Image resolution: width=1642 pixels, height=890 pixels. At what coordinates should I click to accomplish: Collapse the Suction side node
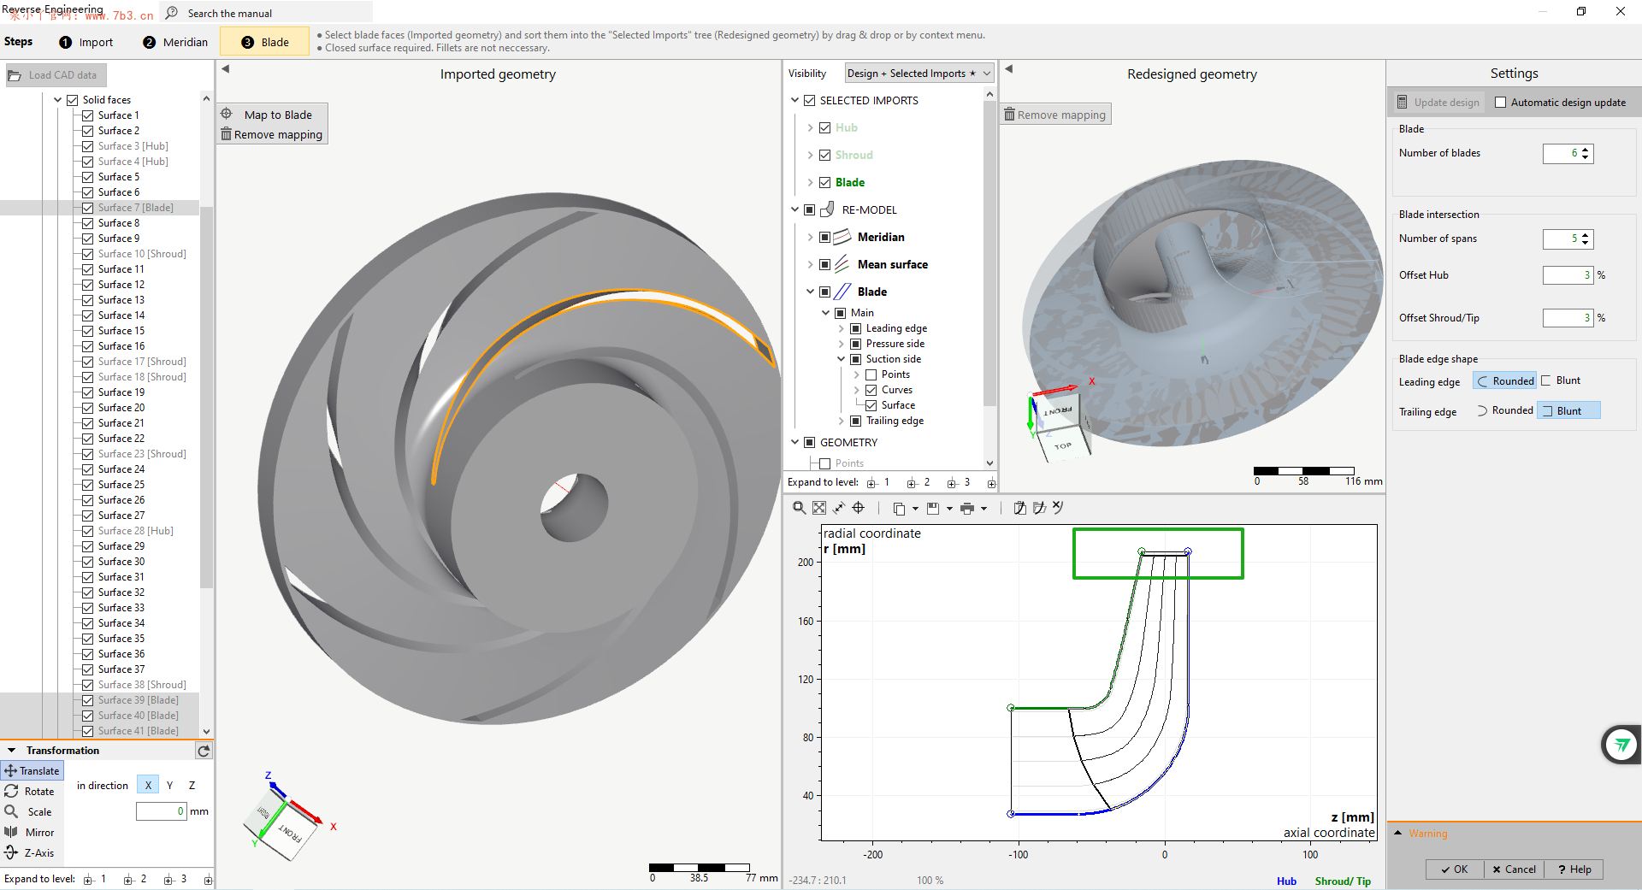point(842,360)
